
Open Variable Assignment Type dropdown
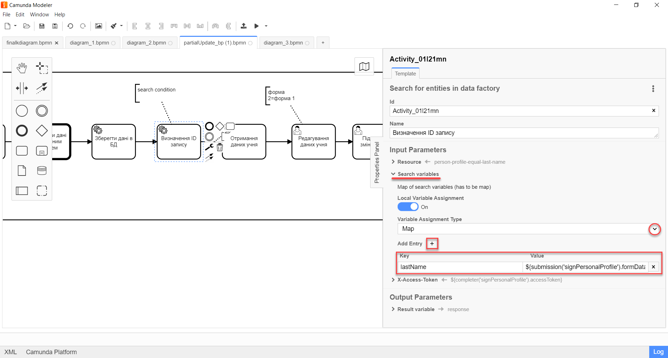click(x=655, y=229)
